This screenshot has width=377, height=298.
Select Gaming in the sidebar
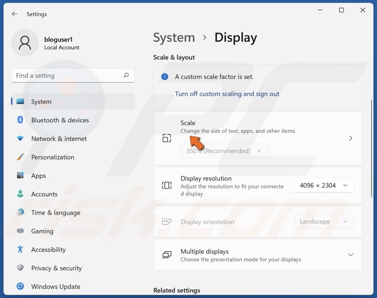point(73,231)
